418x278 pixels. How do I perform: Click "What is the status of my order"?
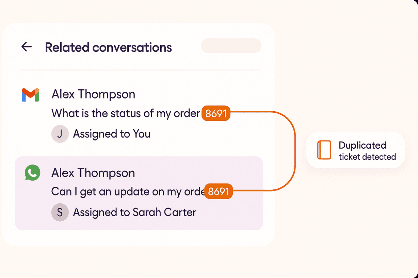coord(125,113)
